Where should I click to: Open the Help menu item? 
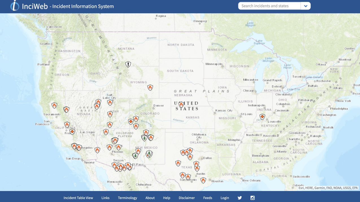(x=167, y=198)
